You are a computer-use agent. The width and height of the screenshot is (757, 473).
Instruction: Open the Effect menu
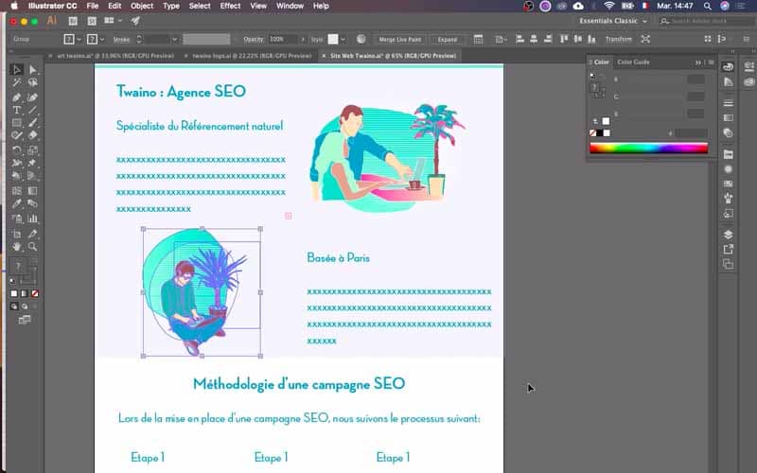[230, 6]
